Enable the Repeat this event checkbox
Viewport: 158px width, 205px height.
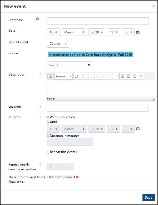pyautogui.click(x=48, y=152)
